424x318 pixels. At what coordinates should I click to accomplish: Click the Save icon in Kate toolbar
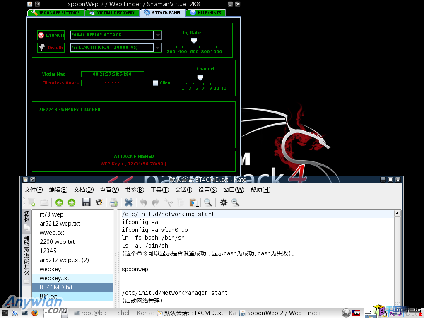click(x=87, y=202)
